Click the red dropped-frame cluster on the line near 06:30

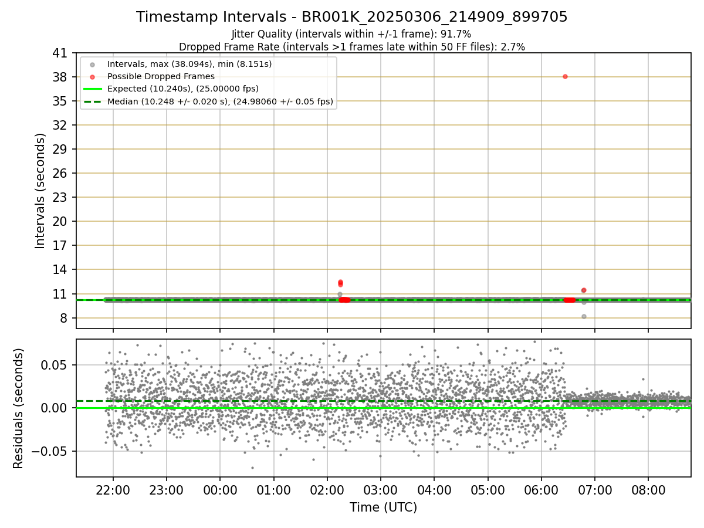click(x=569, y=300)
